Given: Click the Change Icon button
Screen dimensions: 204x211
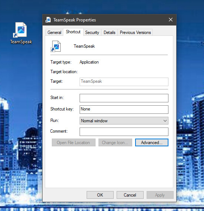Looking at the screenshot, I should 115,143.
